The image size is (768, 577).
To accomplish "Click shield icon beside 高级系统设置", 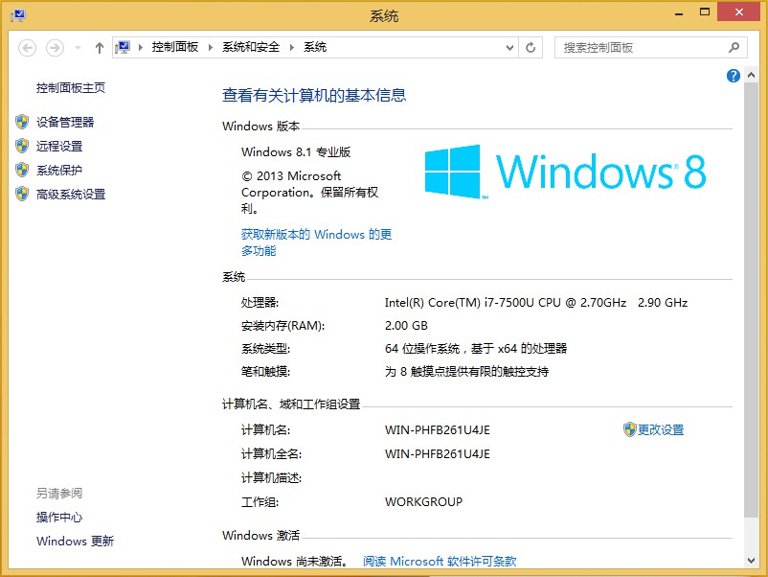I will [x=22, y=194].
